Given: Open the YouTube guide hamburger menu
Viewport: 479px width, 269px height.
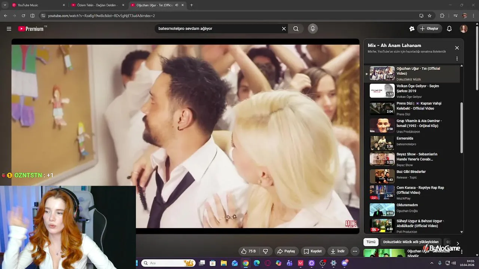Looking at the screenshot, I should tap(9, 29).
